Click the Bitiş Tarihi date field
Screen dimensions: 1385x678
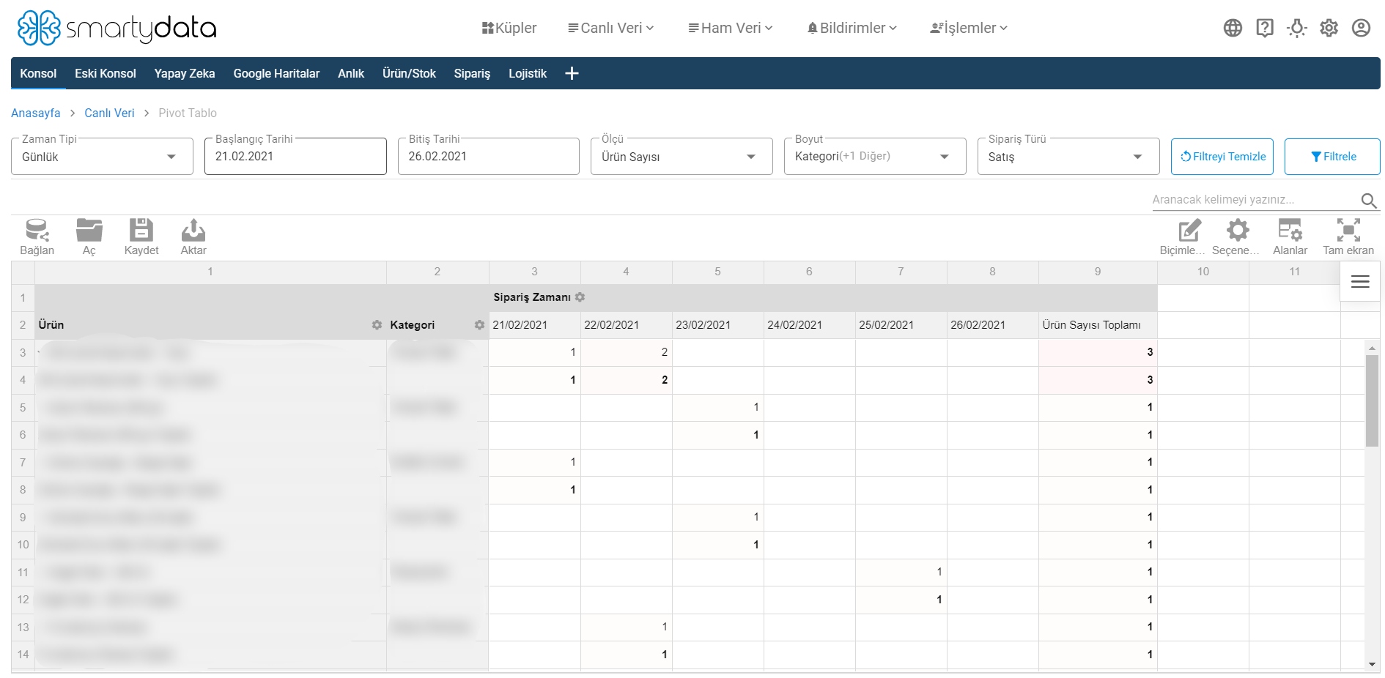click(x=489, y=157)
